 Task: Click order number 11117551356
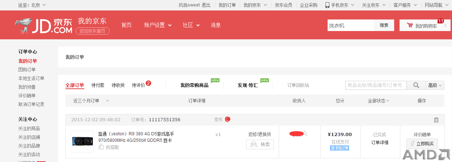click(x=165, y=120)
